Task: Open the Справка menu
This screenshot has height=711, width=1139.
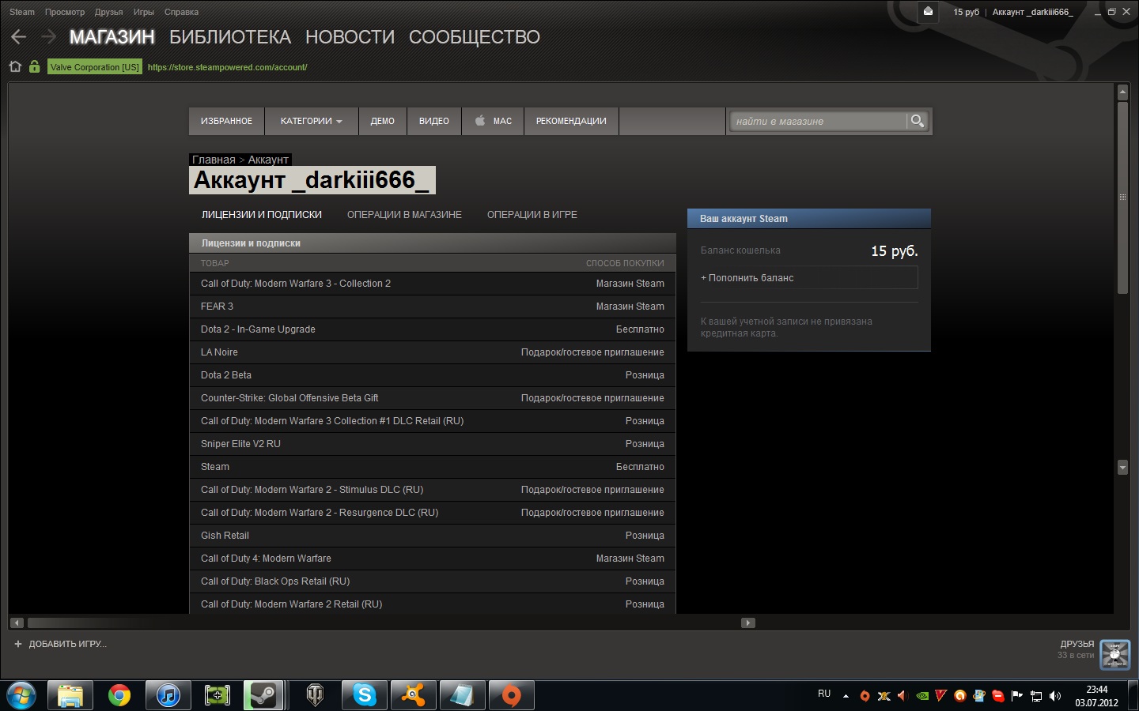Action: pyautogui.click(x=181, y=12)
